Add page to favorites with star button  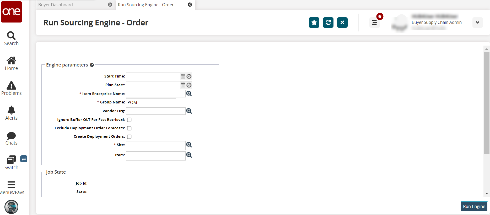pyautogui.click(x=314, y=23)
